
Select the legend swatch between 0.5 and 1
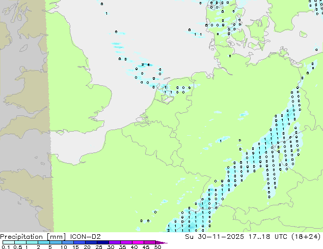[20, 242]
